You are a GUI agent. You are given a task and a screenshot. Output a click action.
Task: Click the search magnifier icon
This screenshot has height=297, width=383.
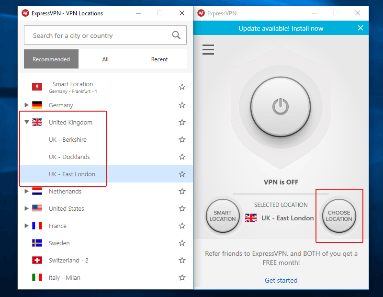coord(176,35)
